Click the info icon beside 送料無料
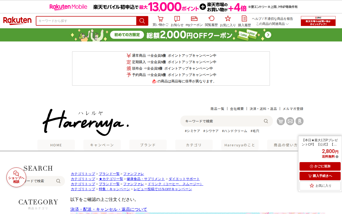Image resolution: width=342 pixels, height=214 pixels. [x=337, y=157]
